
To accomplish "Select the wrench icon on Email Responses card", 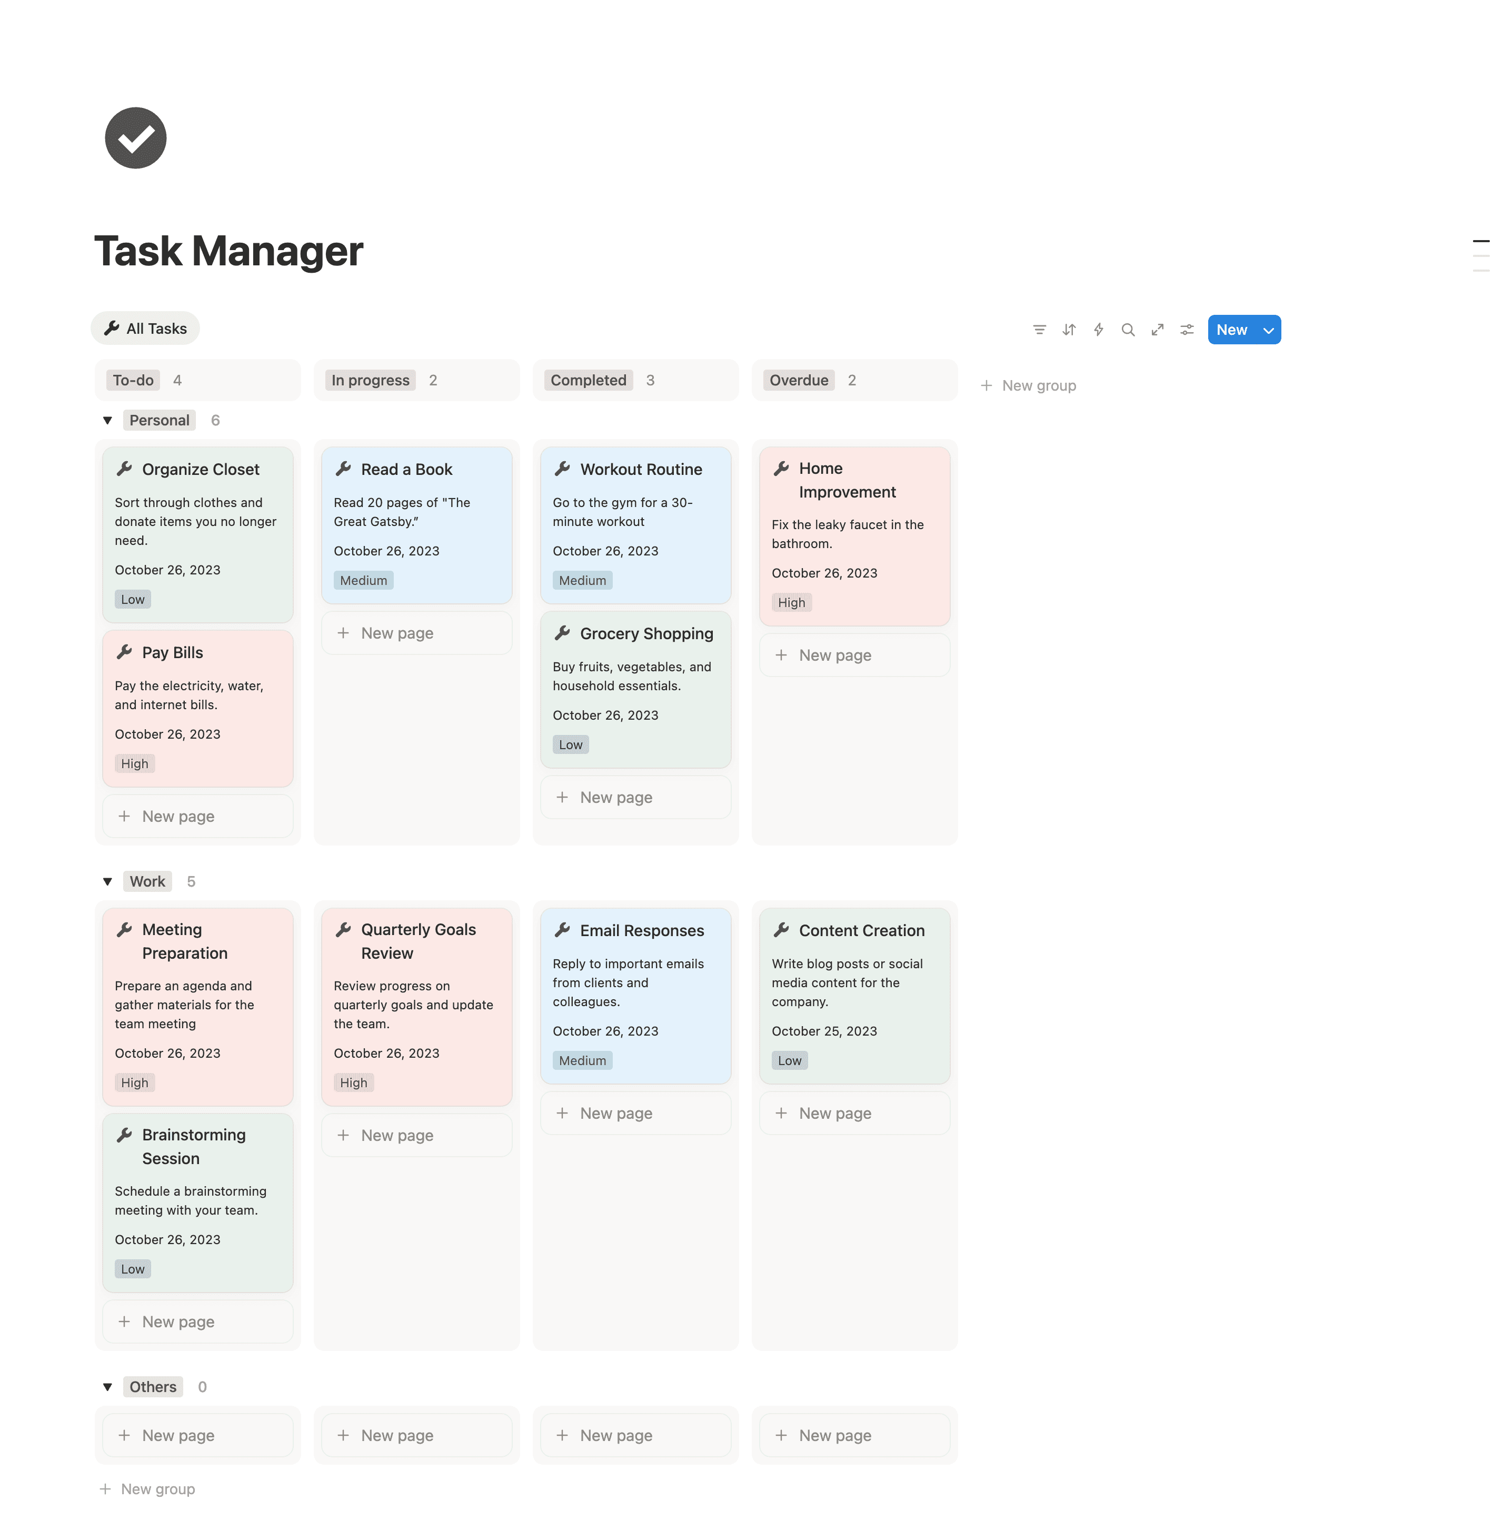I will 563,930.
